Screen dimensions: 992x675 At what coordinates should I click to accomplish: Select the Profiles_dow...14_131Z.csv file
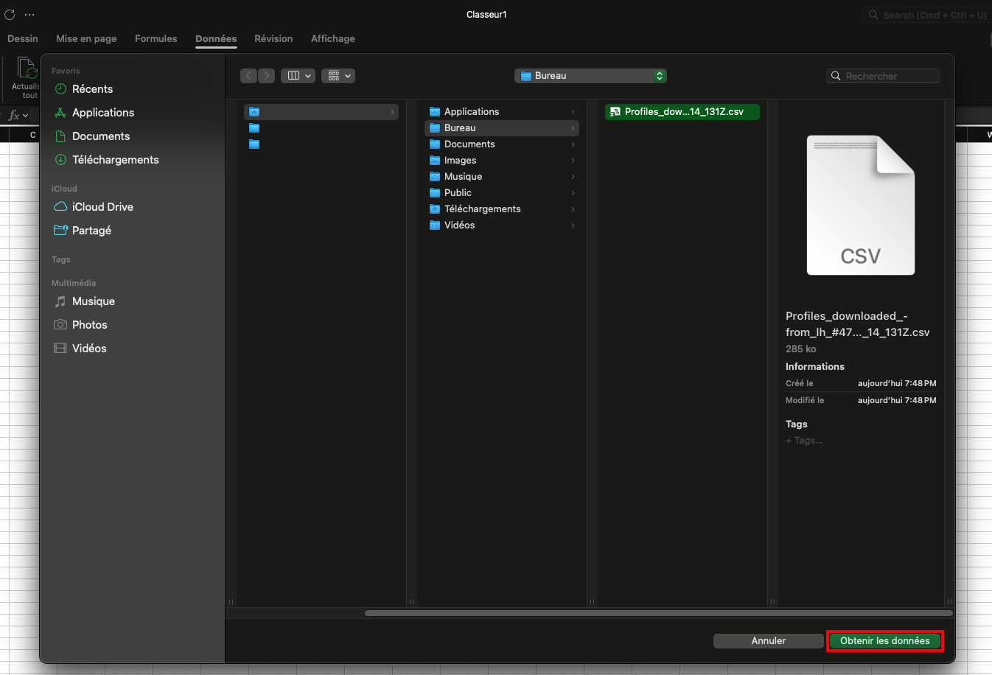pyautogui.click(x=682, y=112)
